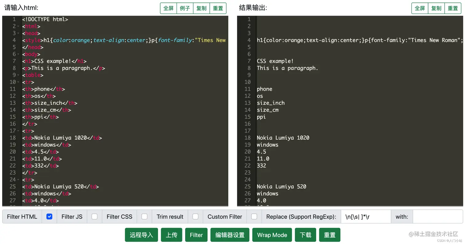Click '<td>Nokia Lumiya 520</td>' in input editor

click(x=61, y=187)
